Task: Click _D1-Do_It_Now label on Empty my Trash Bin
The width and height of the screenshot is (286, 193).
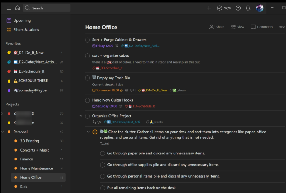Action: pos(153,90)
